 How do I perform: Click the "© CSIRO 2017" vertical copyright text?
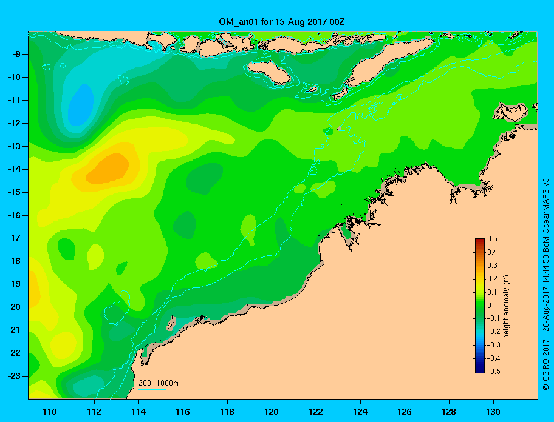click(x=546, y=364)
